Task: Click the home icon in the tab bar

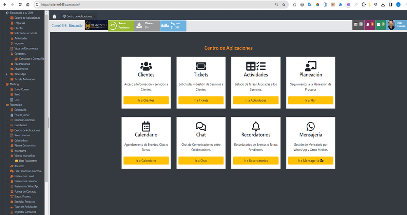Action: click(55, 16)
